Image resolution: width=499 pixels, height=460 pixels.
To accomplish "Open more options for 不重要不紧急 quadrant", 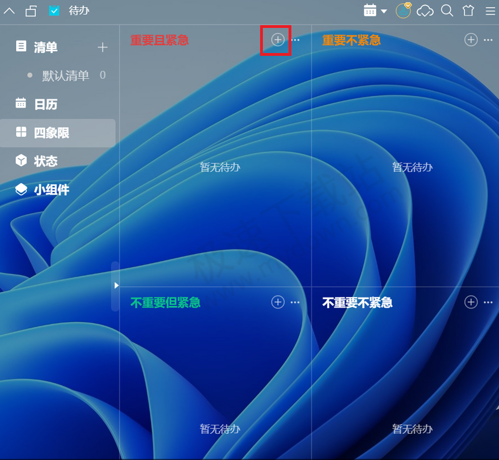I will [x=488, y=302].
